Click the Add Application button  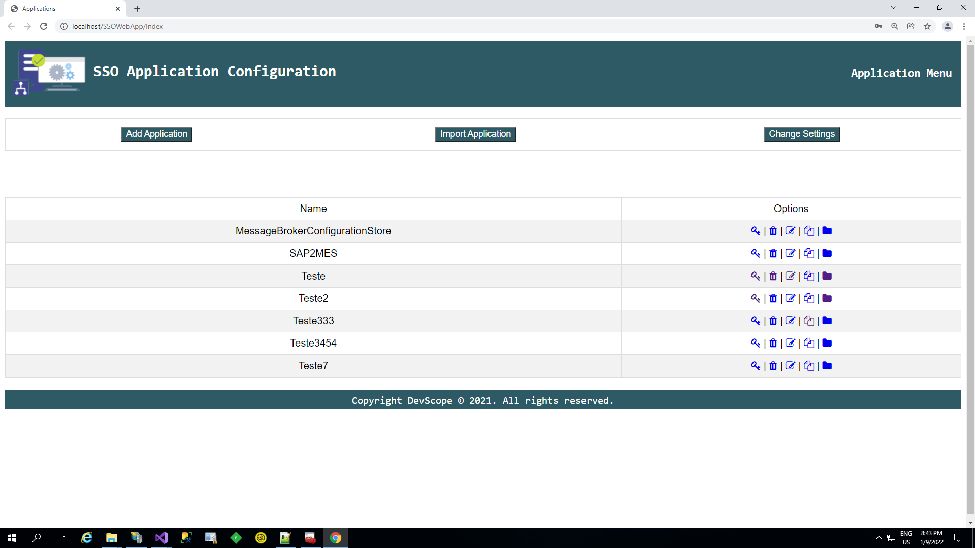coord(156,134)
